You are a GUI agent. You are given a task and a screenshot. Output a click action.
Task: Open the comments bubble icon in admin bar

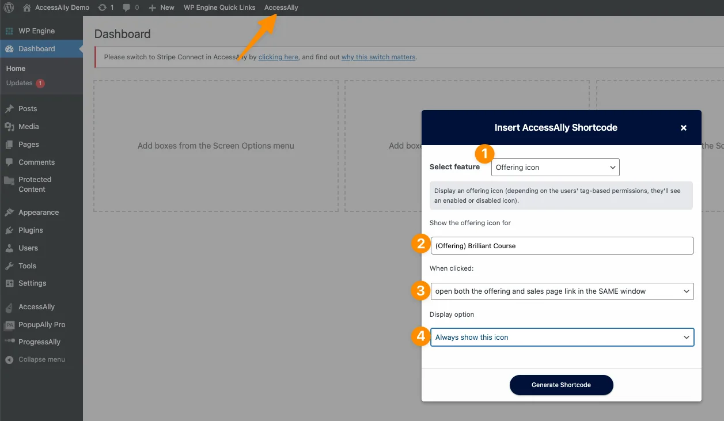[127, 8]
